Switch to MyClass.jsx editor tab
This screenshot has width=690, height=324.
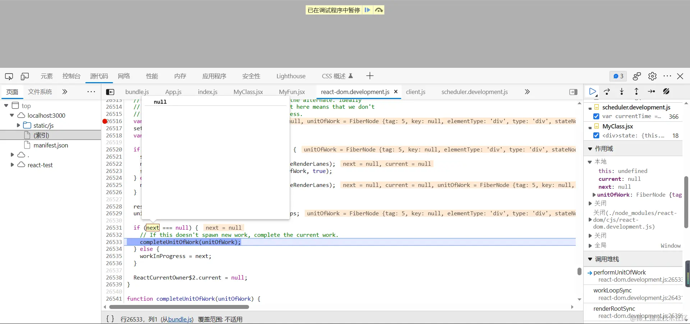pos(248,92)
